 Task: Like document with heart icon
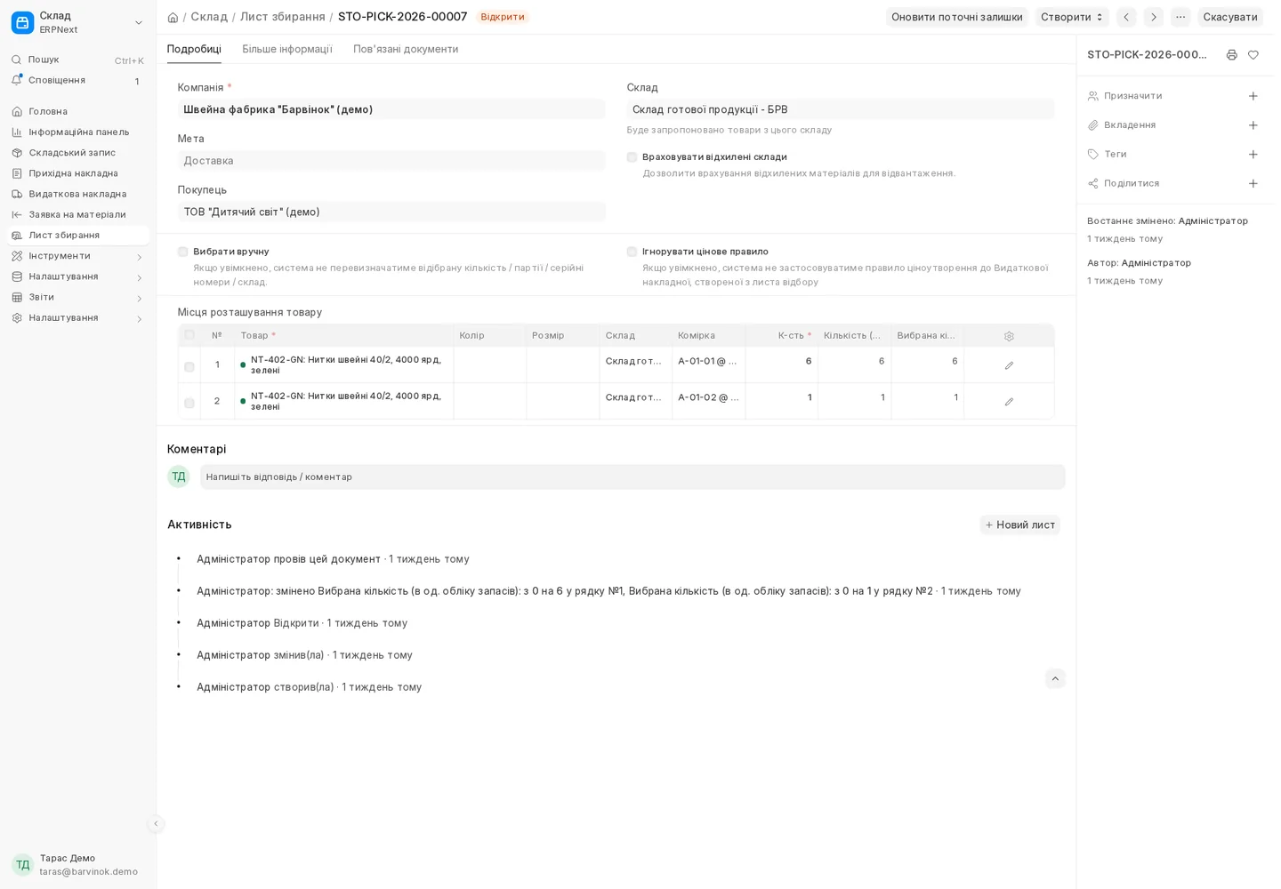[1253, 55]
